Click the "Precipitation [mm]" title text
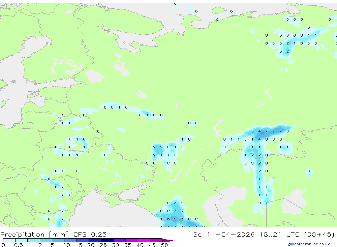 (x=35, y=235)
